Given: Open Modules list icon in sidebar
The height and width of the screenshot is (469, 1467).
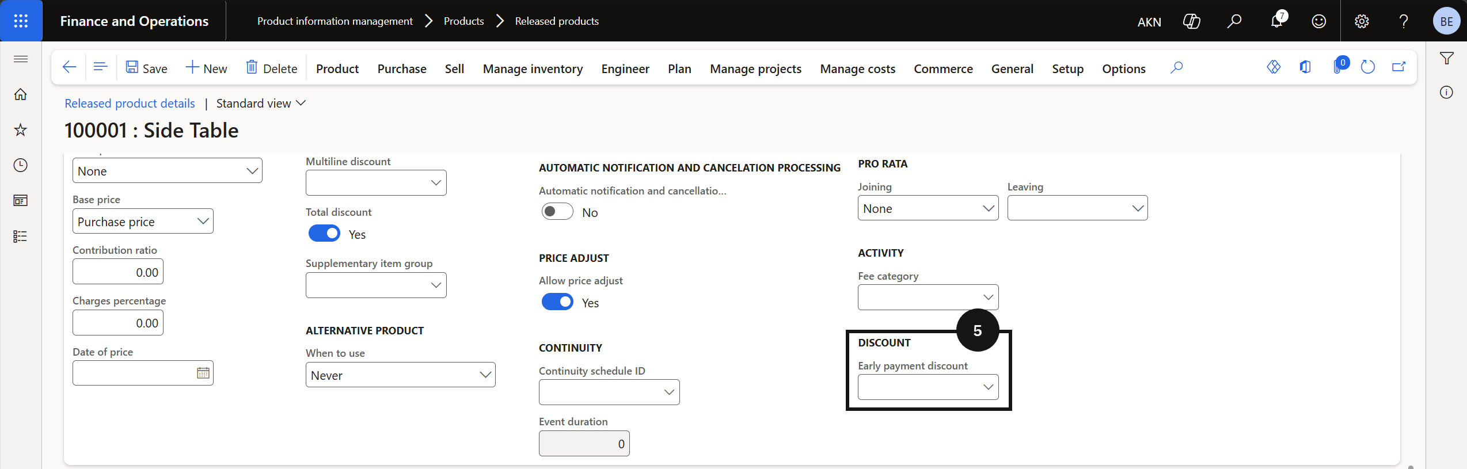Looking at the screenshot, I should 21,237.
